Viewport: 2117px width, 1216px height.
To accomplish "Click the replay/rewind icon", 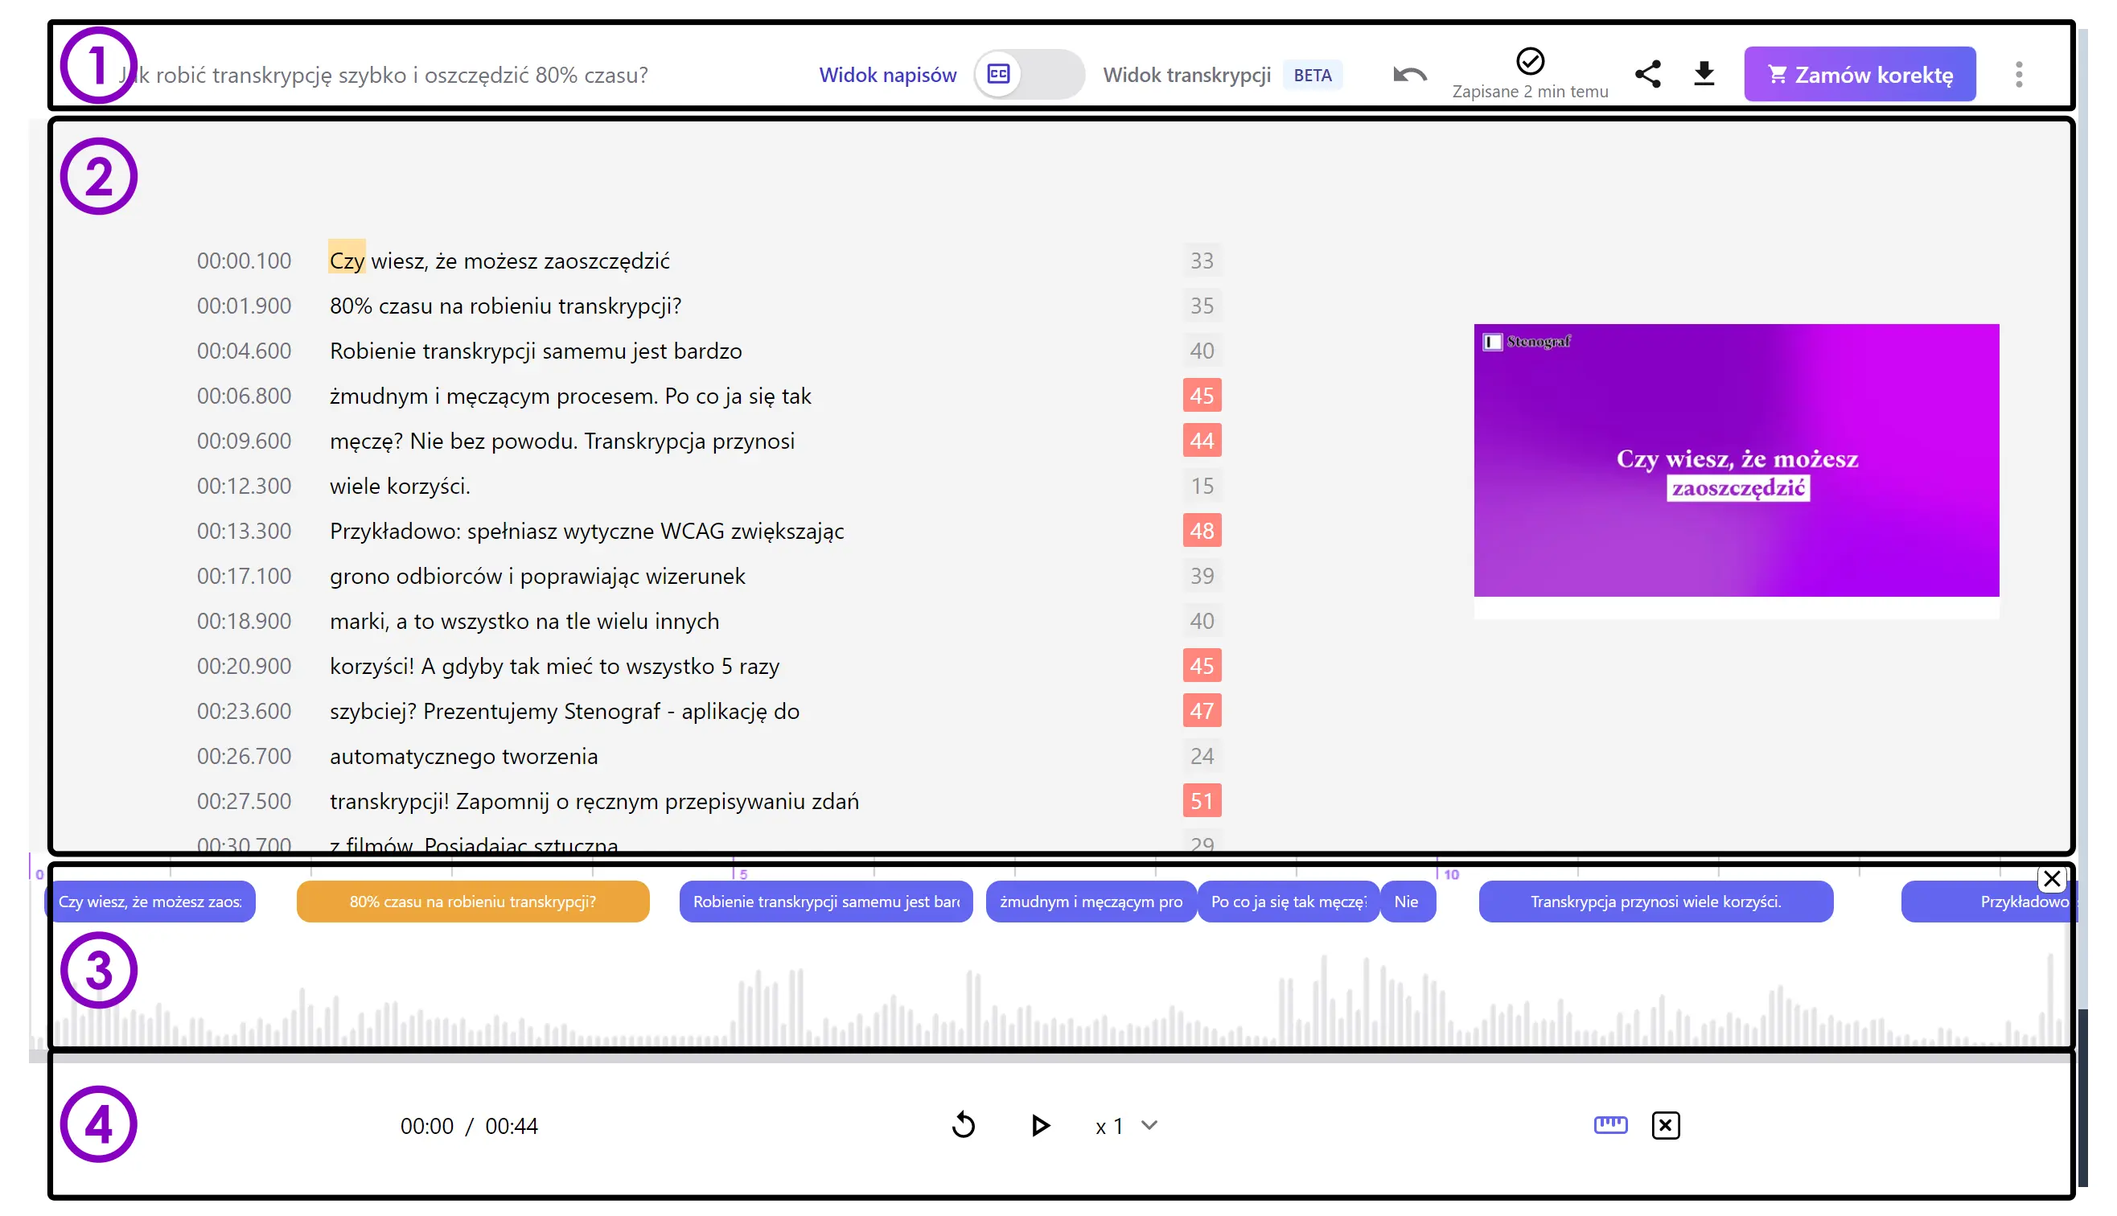I will click(965, 1124).
